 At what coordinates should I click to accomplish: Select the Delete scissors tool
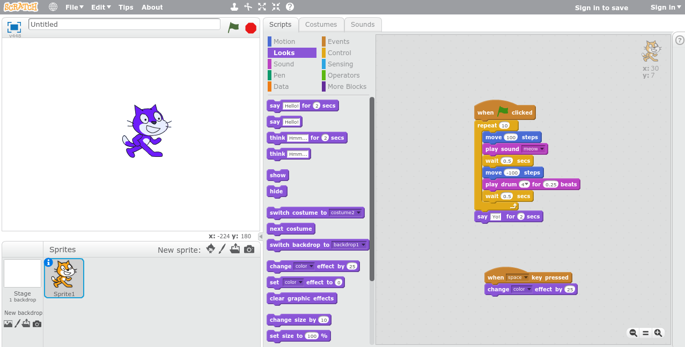248,7
